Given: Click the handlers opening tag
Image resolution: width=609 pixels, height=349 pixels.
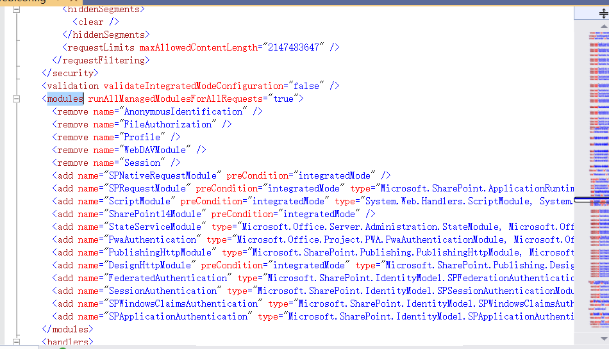Looking at the screenshot, I should tap(67, 342).
